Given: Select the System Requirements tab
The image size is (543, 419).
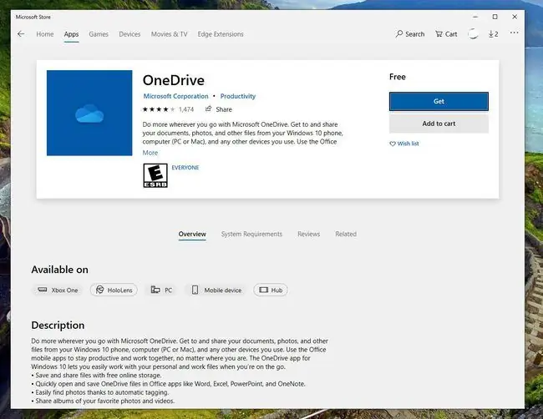Looking at the screenshot, I should 251,235.
